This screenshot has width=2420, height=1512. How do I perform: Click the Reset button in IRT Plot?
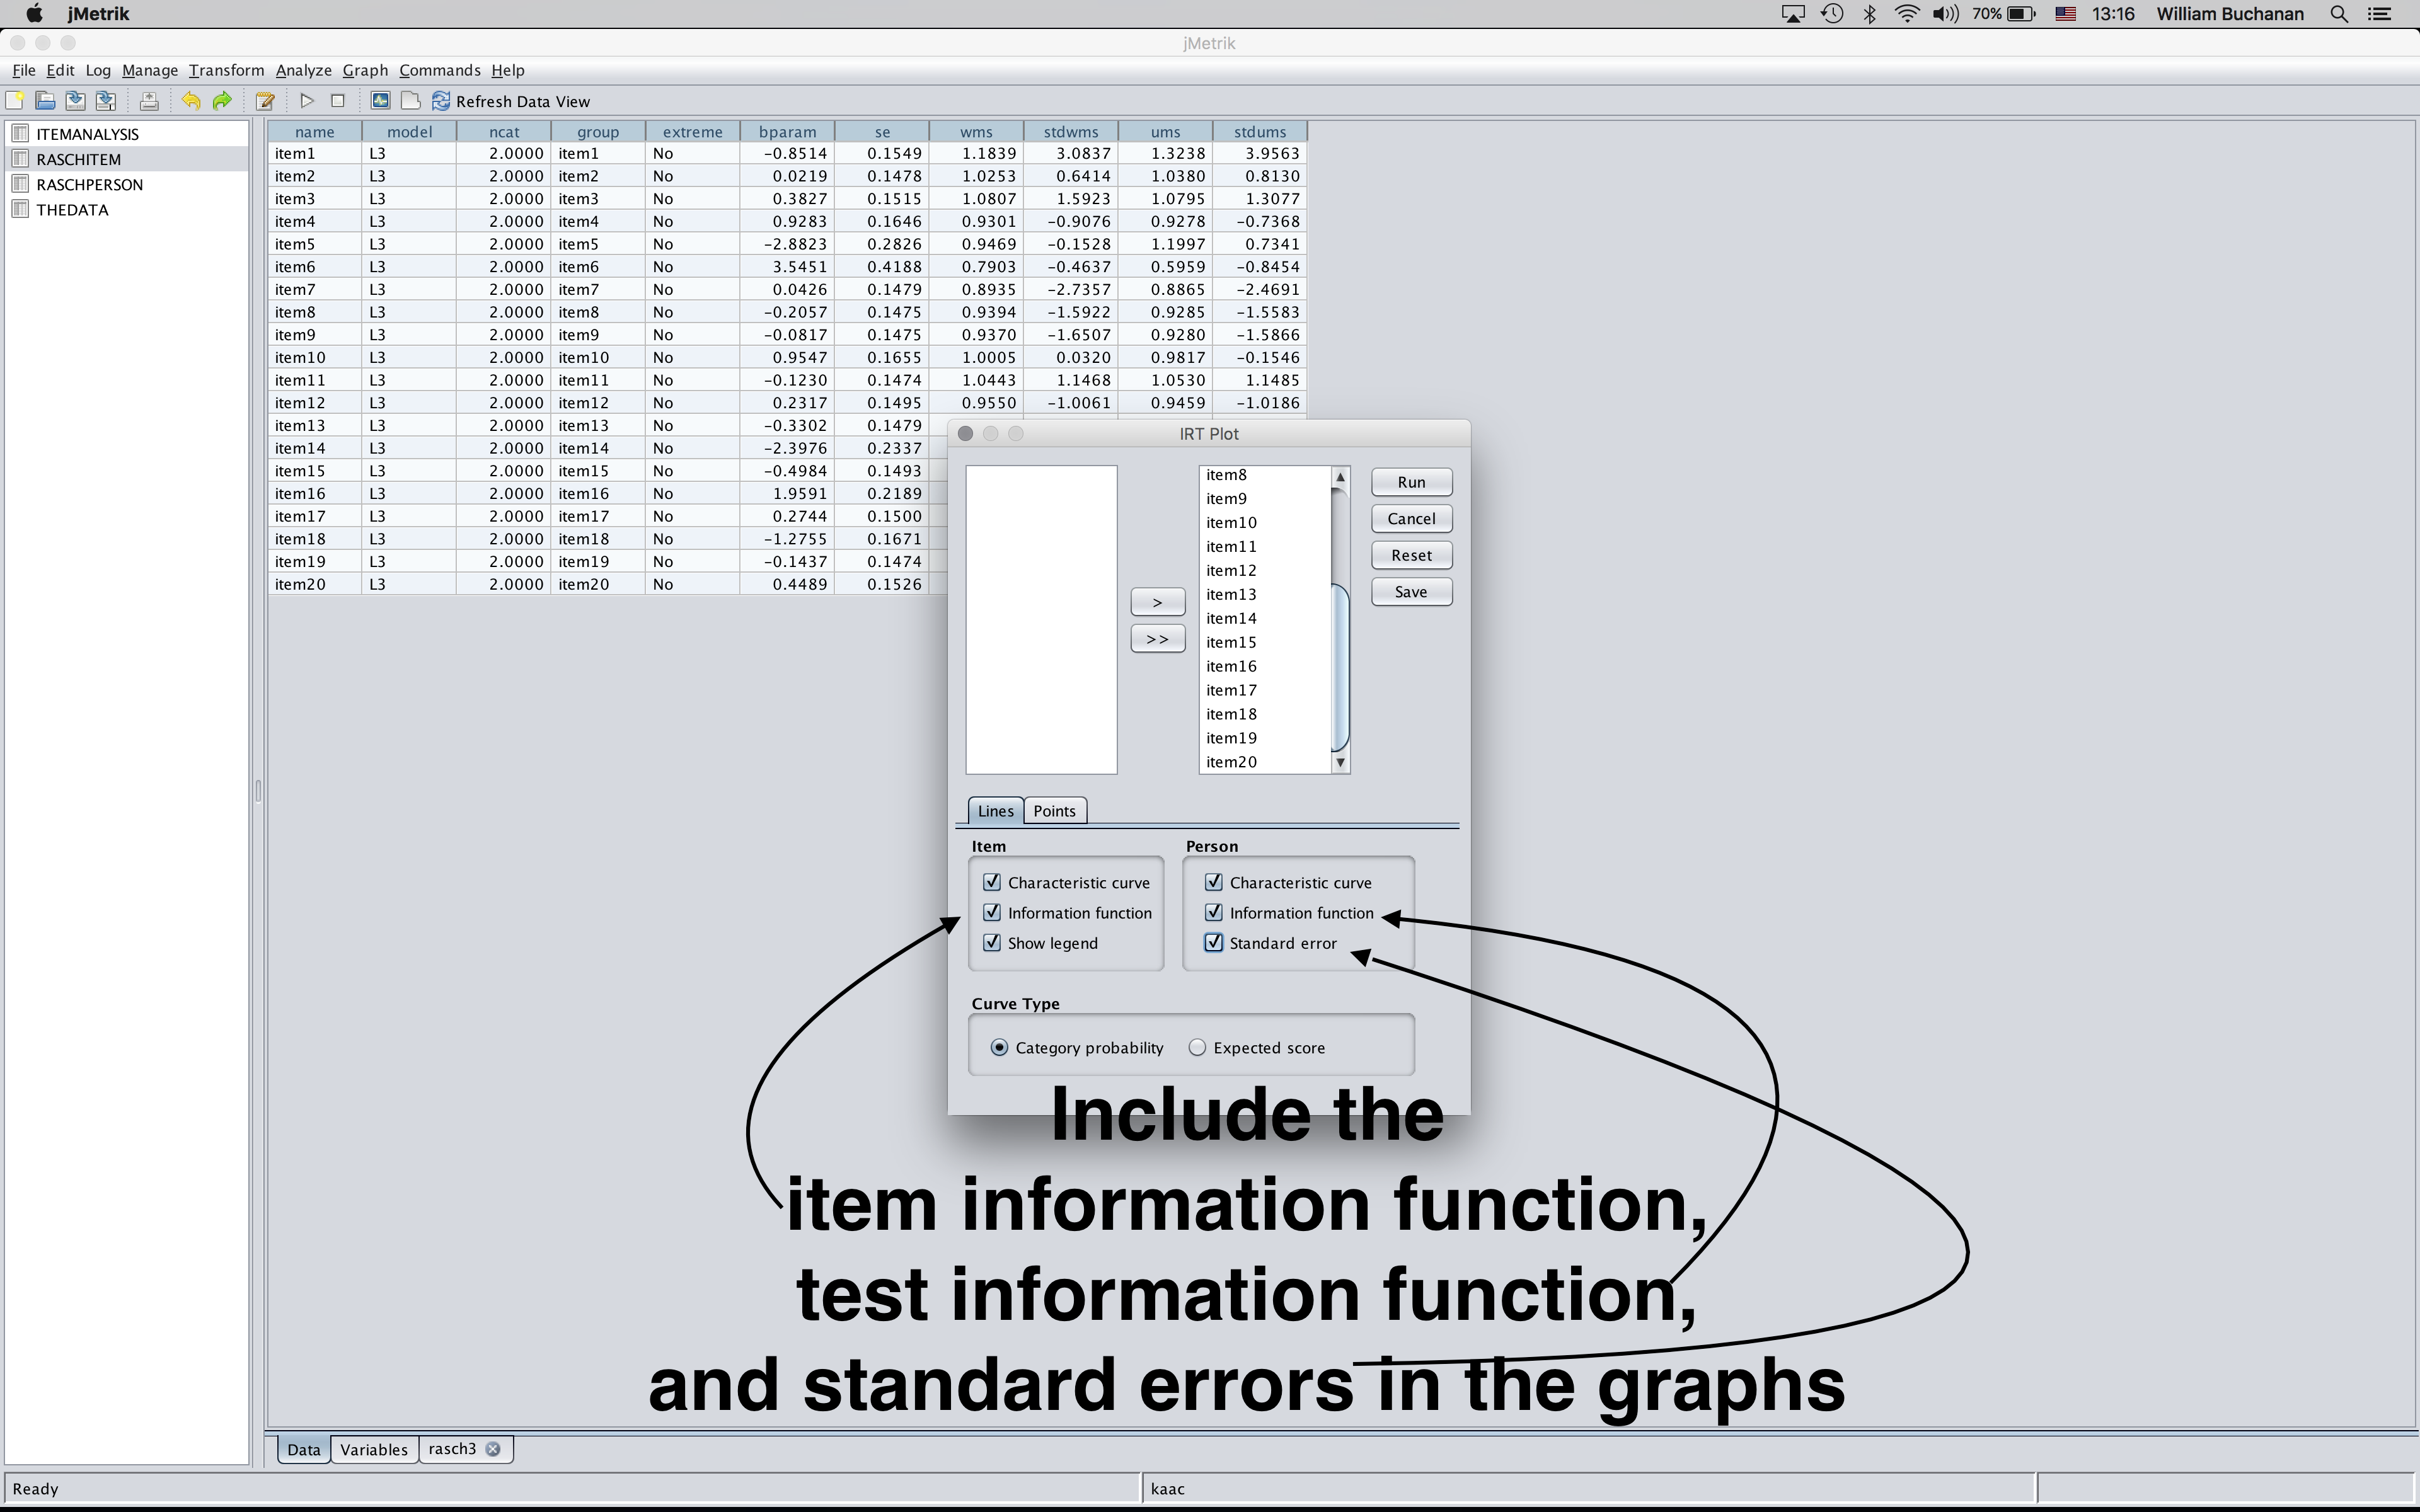point(1412,555)
